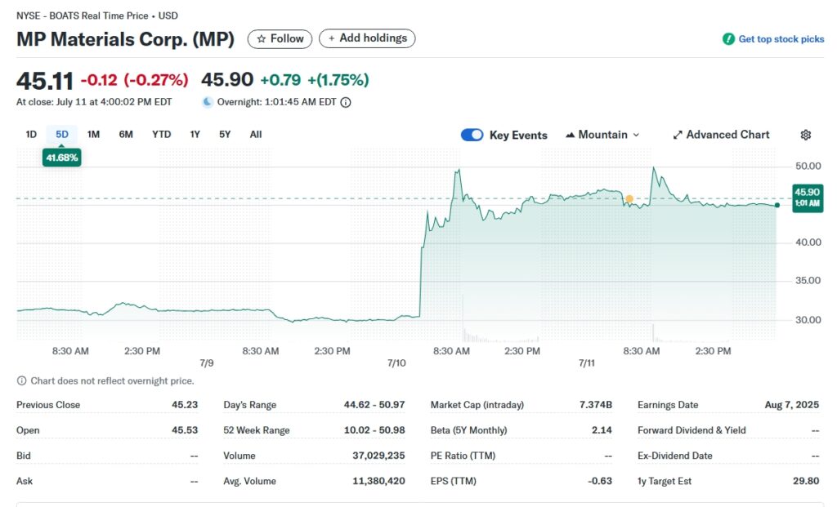Select the 1M time range
Screen dimensions: 837x507
pos(93,135)
